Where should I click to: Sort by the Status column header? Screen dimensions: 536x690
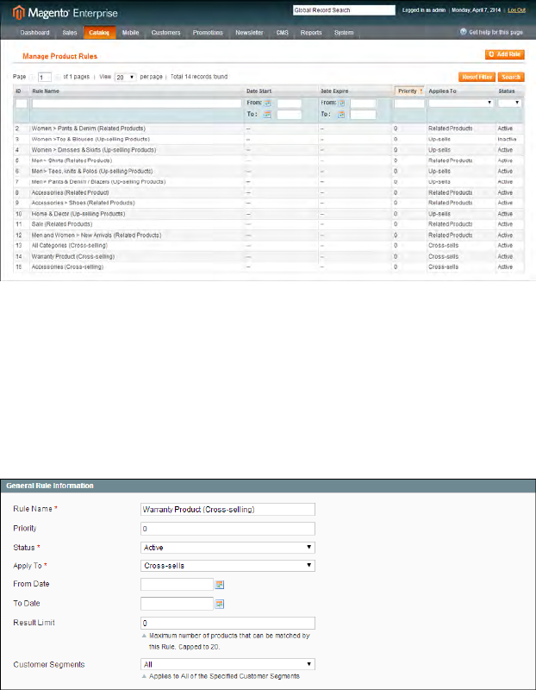(x=506, y=91)
